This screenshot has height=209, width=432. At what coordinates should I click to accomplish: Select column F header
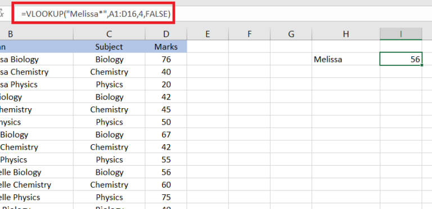tap(249, 34)
